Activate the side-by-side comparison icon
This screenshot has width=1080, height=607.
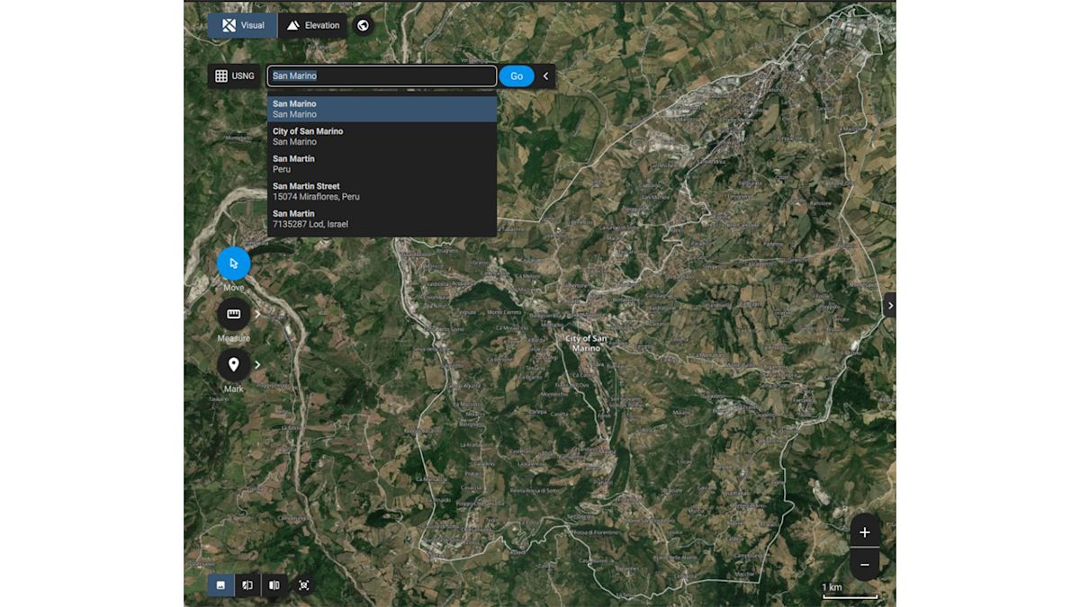point(274,585)
